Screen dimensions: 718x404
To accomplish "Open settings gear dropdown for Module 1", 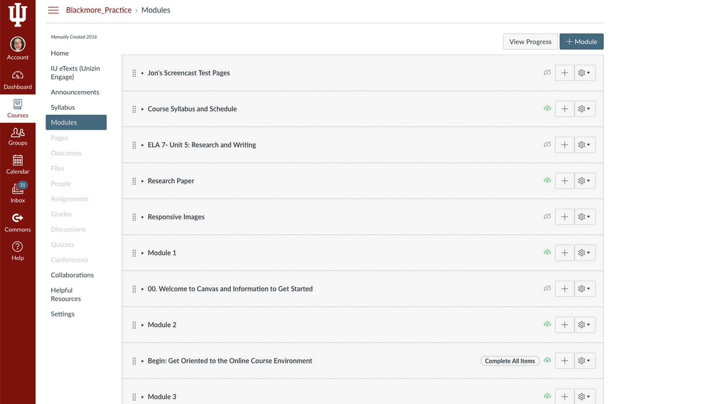I will [584, 253].
